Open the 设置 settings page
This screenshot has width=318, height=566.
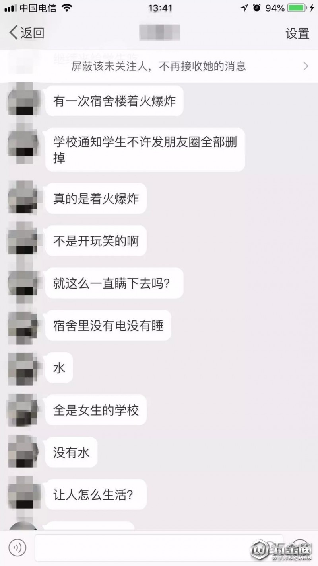tap(297, 33)
